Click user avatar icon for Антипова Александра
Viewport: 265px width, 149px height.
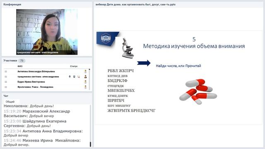click(x=86, y=72)
